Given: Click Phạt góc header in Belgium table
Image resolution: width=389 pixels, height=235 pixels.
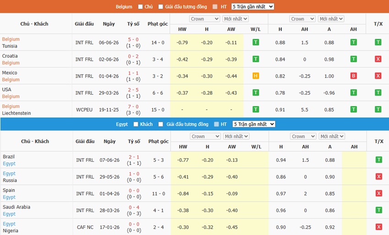Looking at the screenshot, I should [158, 24].
